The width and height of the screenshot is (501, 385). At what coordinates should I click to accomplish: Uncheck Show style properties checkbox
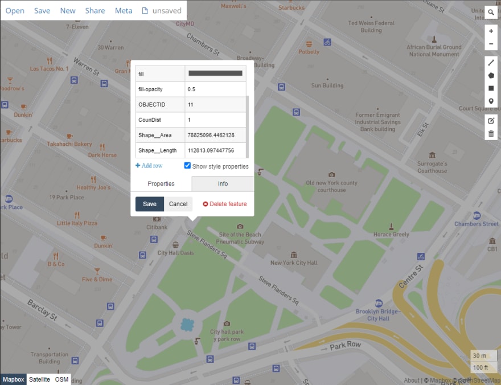point(187,166)
